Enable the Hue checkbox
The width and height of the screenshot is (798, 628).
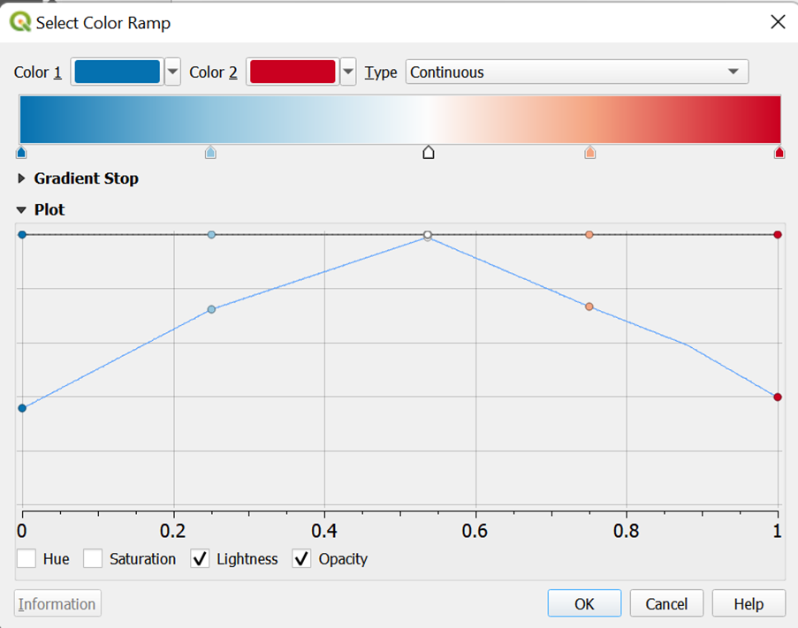(x=27, y=559)
